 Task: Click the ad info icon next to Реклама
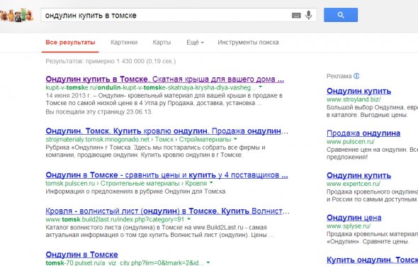pyautogui.click(x=356, y=76)
